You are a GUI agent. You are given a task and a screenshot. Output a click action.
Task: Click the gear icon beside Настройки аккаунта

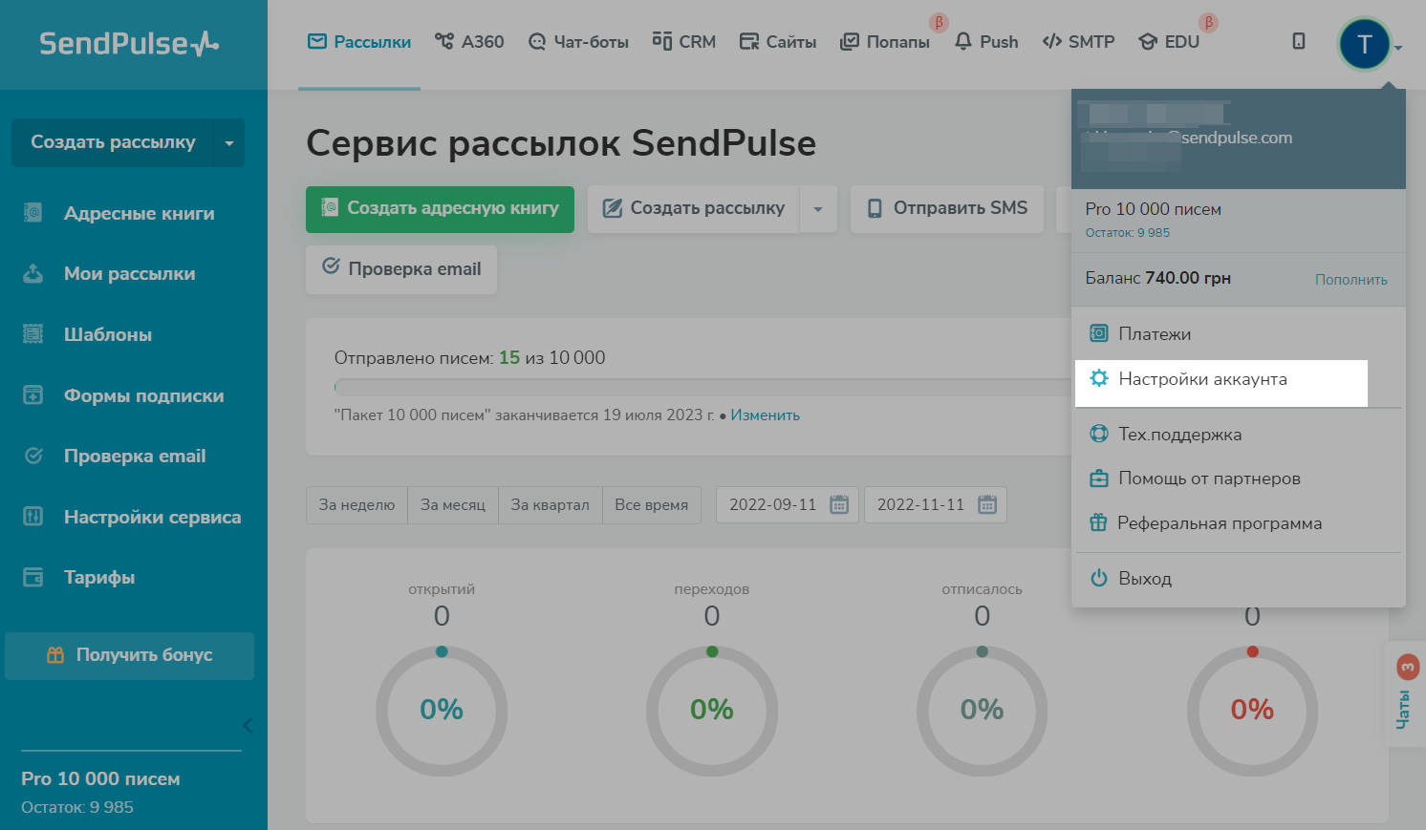pos(1099,378)
